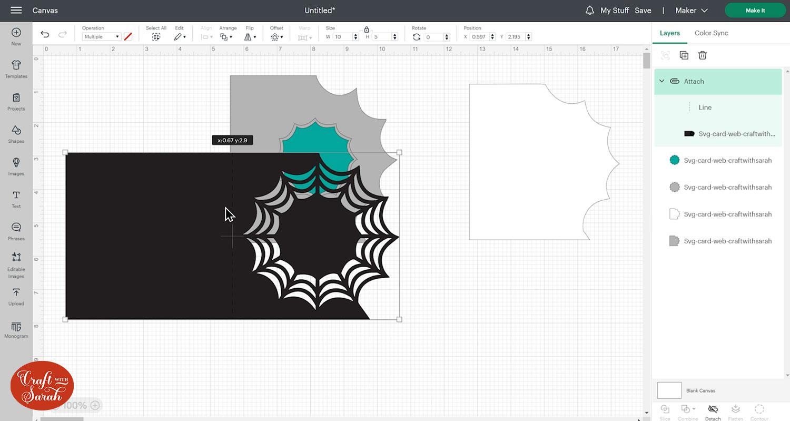This screenshot has width=790, height=421.
Task: Open the Align dropdown
Action: point(206,37)
